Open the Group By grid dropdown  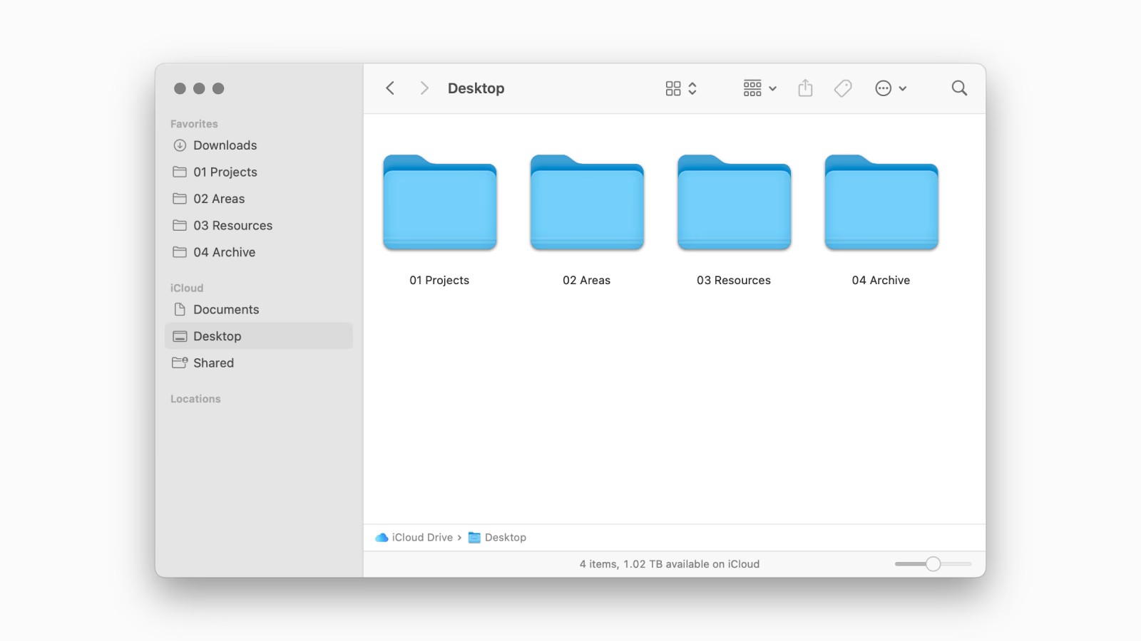click(760, 88)
